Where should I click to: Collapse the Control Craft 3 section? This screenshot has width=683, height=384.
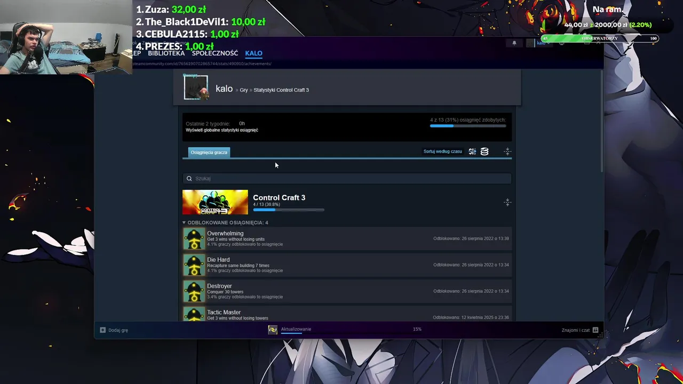pyautogui.click(x=507, y=202)
